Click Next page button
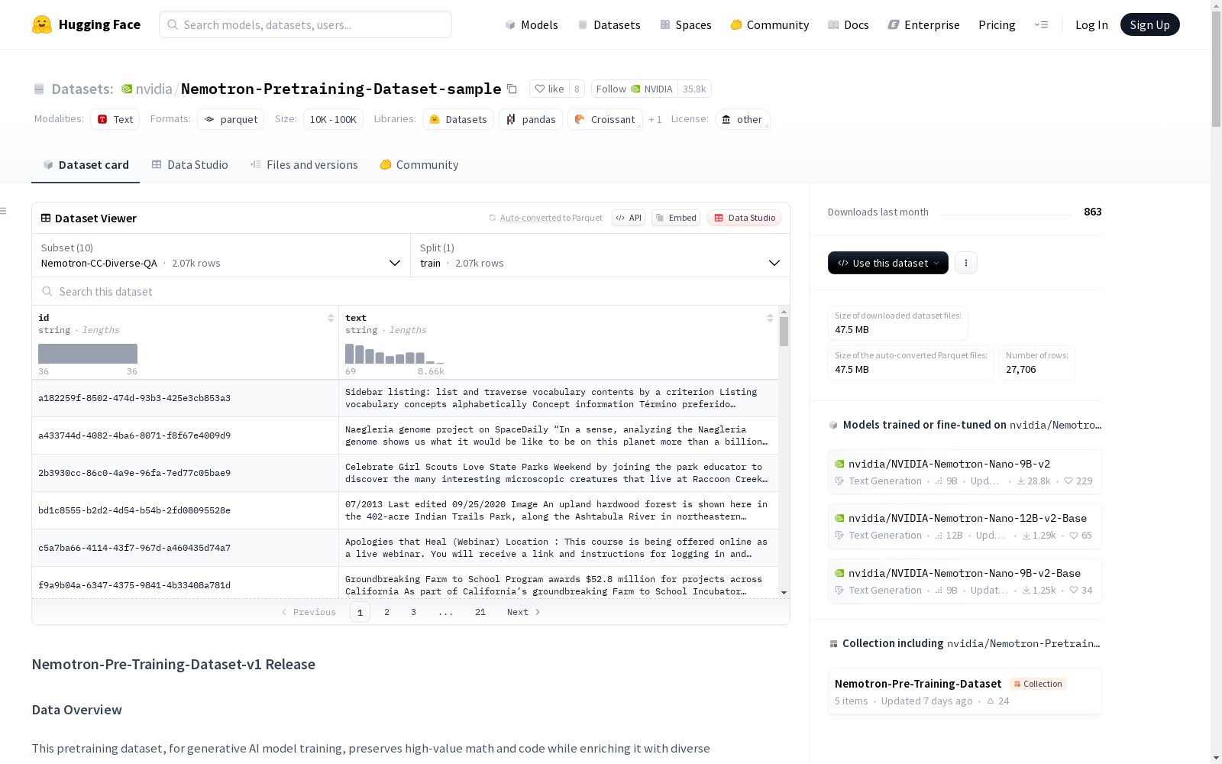Screen dimensions: 1222x764 point(524,612)
